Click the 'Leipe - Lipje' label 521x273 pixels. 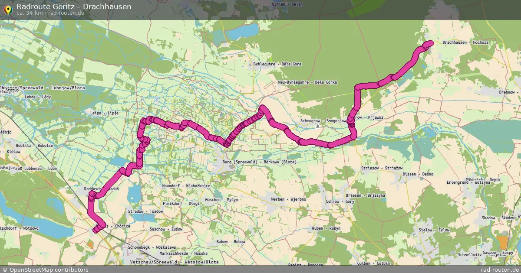click(x=104, y=113)
